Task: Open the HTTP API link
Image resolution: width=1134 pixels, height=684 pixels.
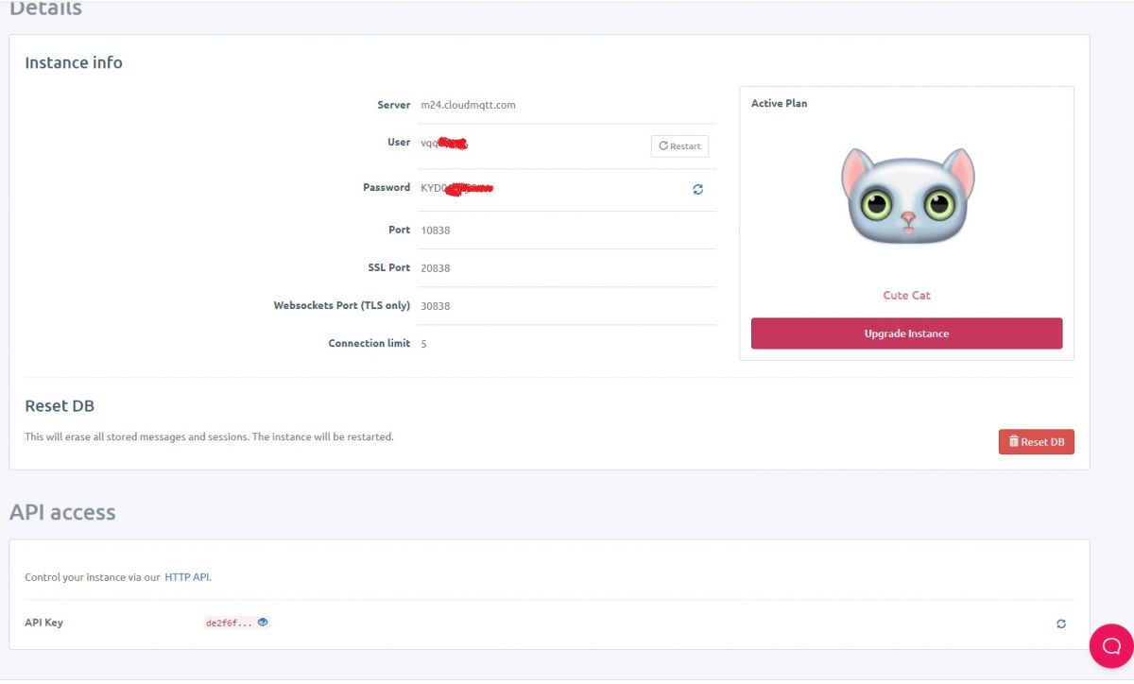Action: [187, 576]
